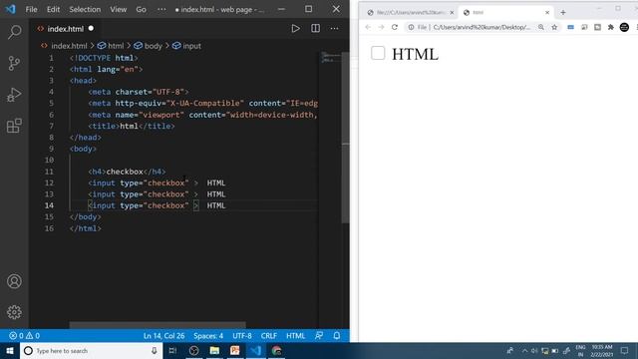638x359 pixels.
Task: Click the notifications bell in status bar
Action: click(337, 336)
